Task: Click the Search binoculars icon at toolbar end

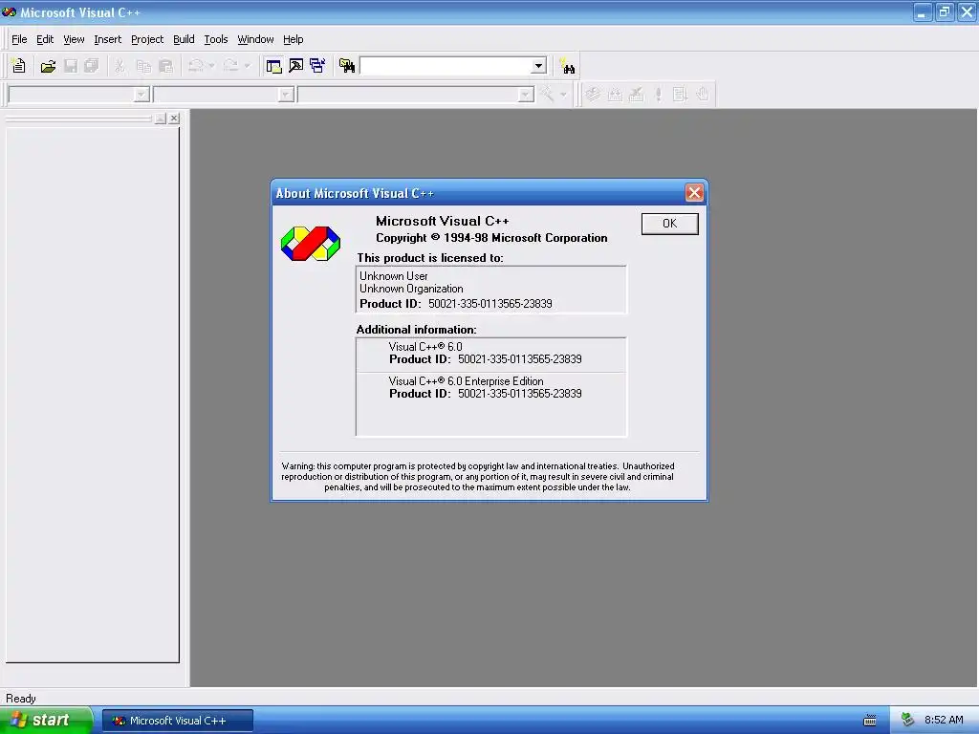Action: (x=567, y=66)
